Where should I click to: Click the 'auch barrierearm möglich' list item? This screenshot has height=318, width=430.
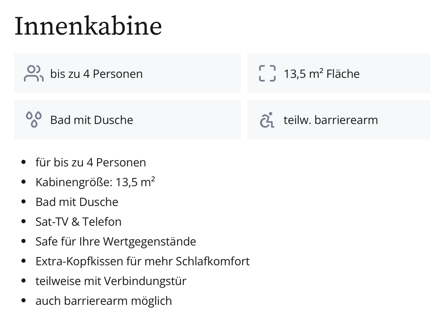click(103, 301)
